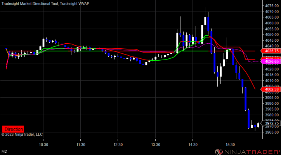Click the 4026.65 magenta price marker
The image size is (281, 155).
coord(271,61)
